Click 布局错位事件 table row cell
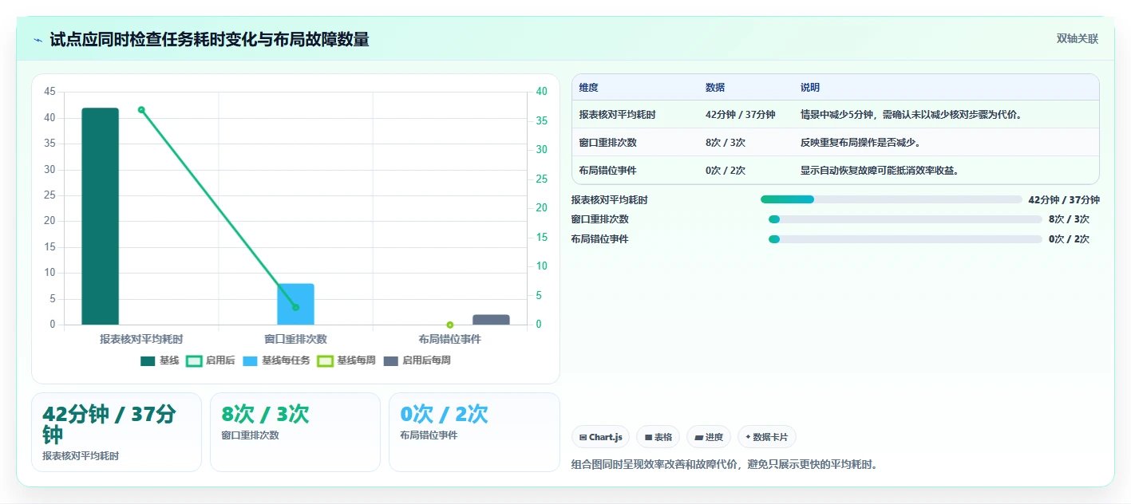Screen dimensions: 1131x504 (608, 171)
